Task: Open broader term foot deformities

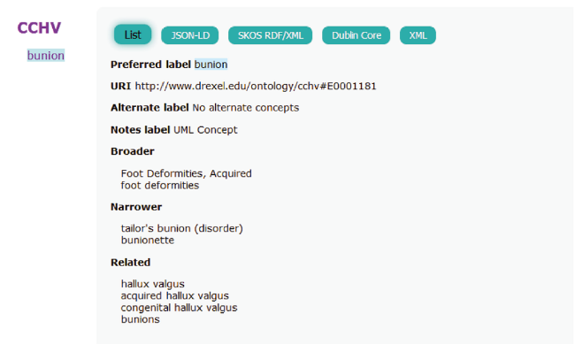Action: point(160,185)
